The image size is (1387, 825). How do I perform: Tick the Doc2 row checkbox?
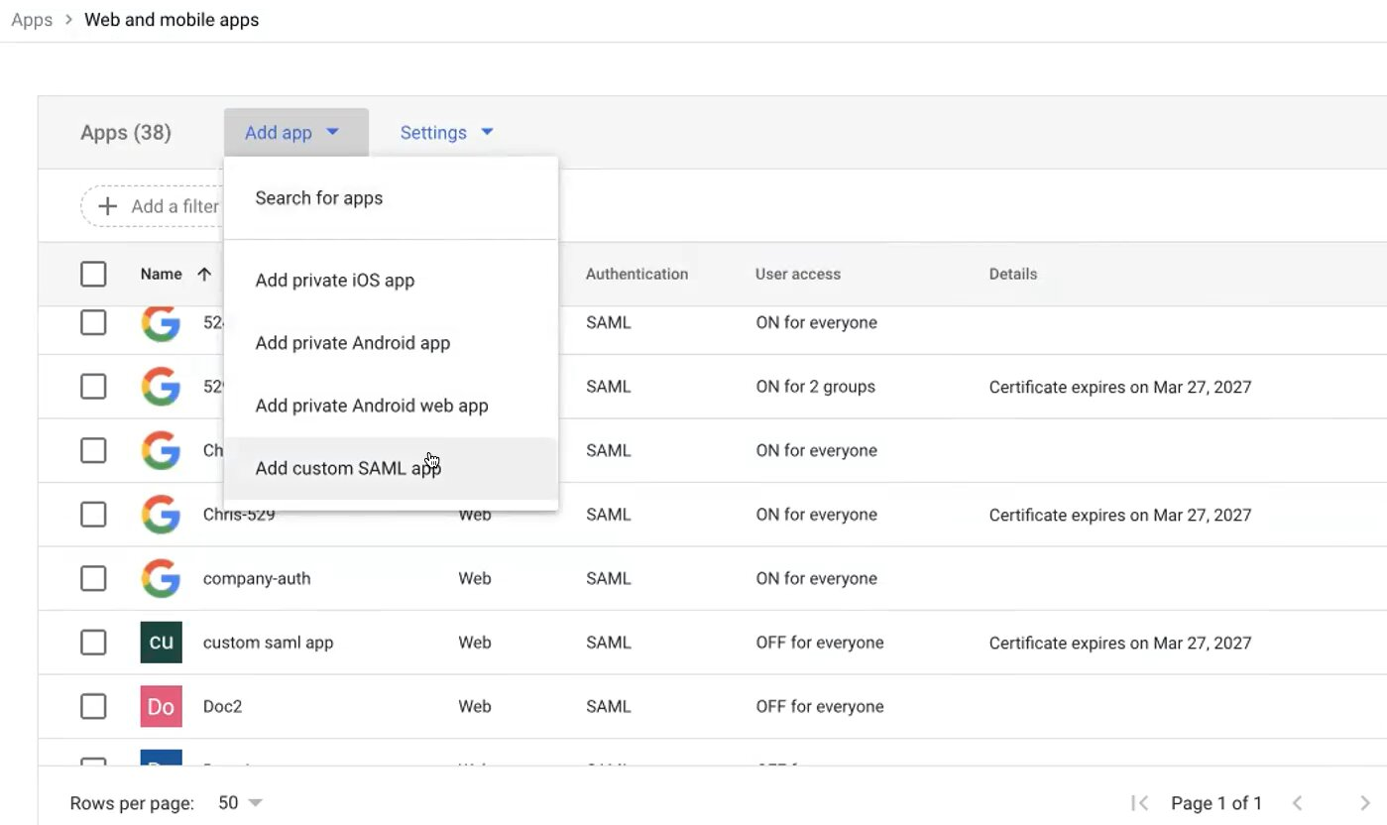point(93,706)
